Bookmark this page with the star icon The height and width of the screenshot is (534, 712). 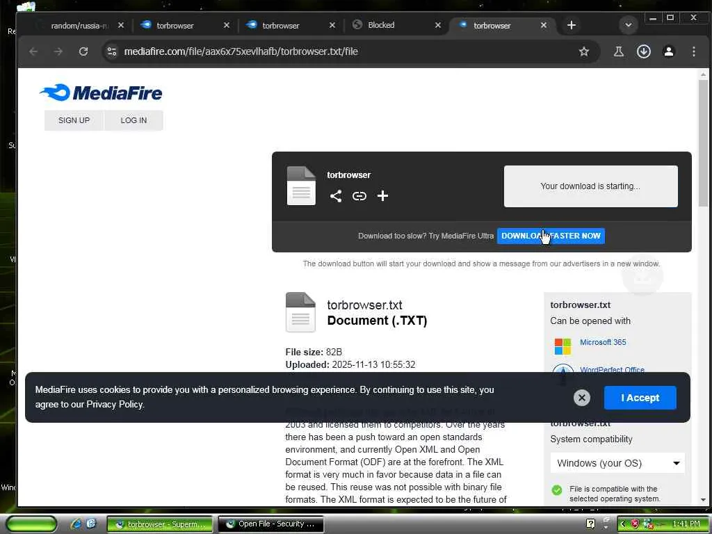tap(584, 51)
